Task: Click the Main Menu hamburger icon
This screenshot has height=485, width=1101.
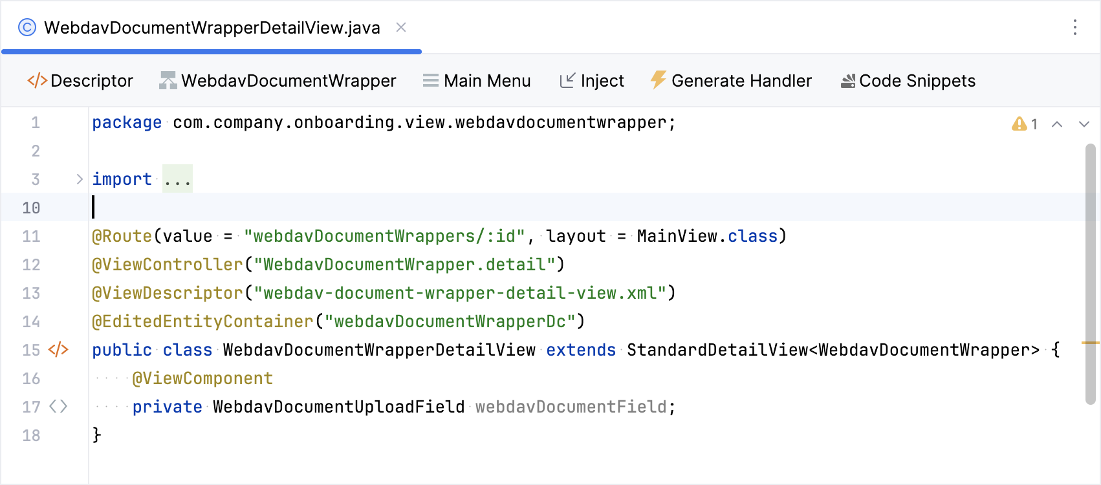Action: [430, 80]
